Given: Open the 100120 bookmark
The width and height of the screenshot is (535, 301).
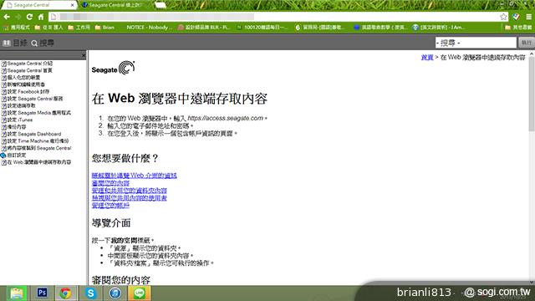Looking at the screenshot, I should pyautogui.click(x=262, y=28).
